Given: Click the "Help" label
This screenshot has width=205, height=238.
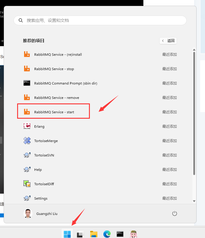Looking at the screenshot, I should pos(38,170).
